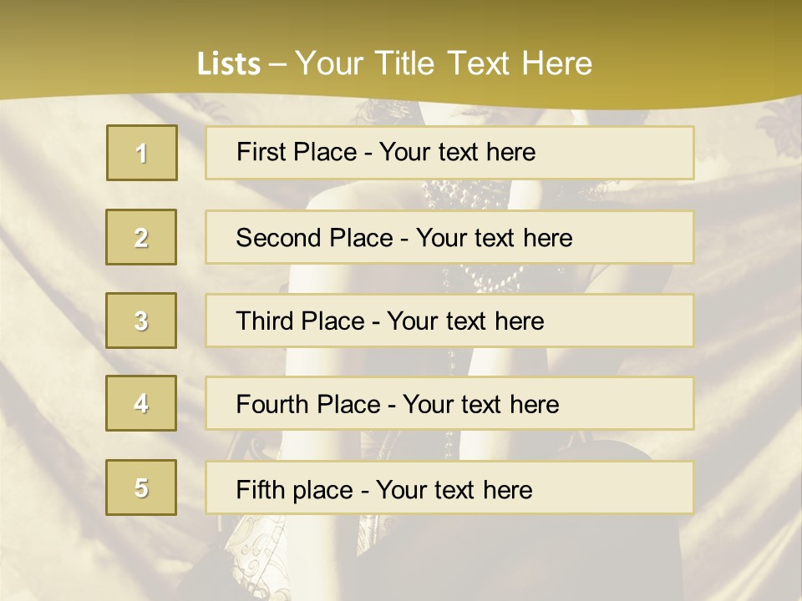Viewport: 802px width, 601px height.
Task: Click the background photo area
Action: pos(744,334)
